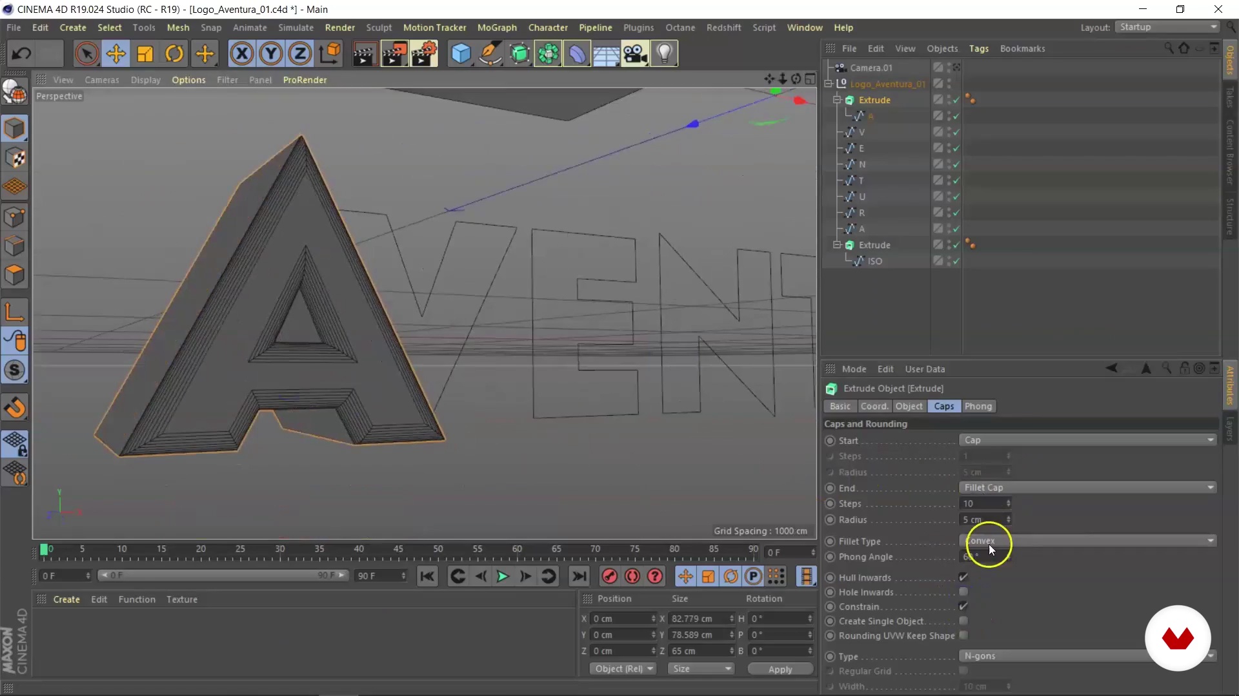The height and width of the screenshot is (696, 1239).
Task: Open the Spline Pen tool
Action: coord(490,53)
